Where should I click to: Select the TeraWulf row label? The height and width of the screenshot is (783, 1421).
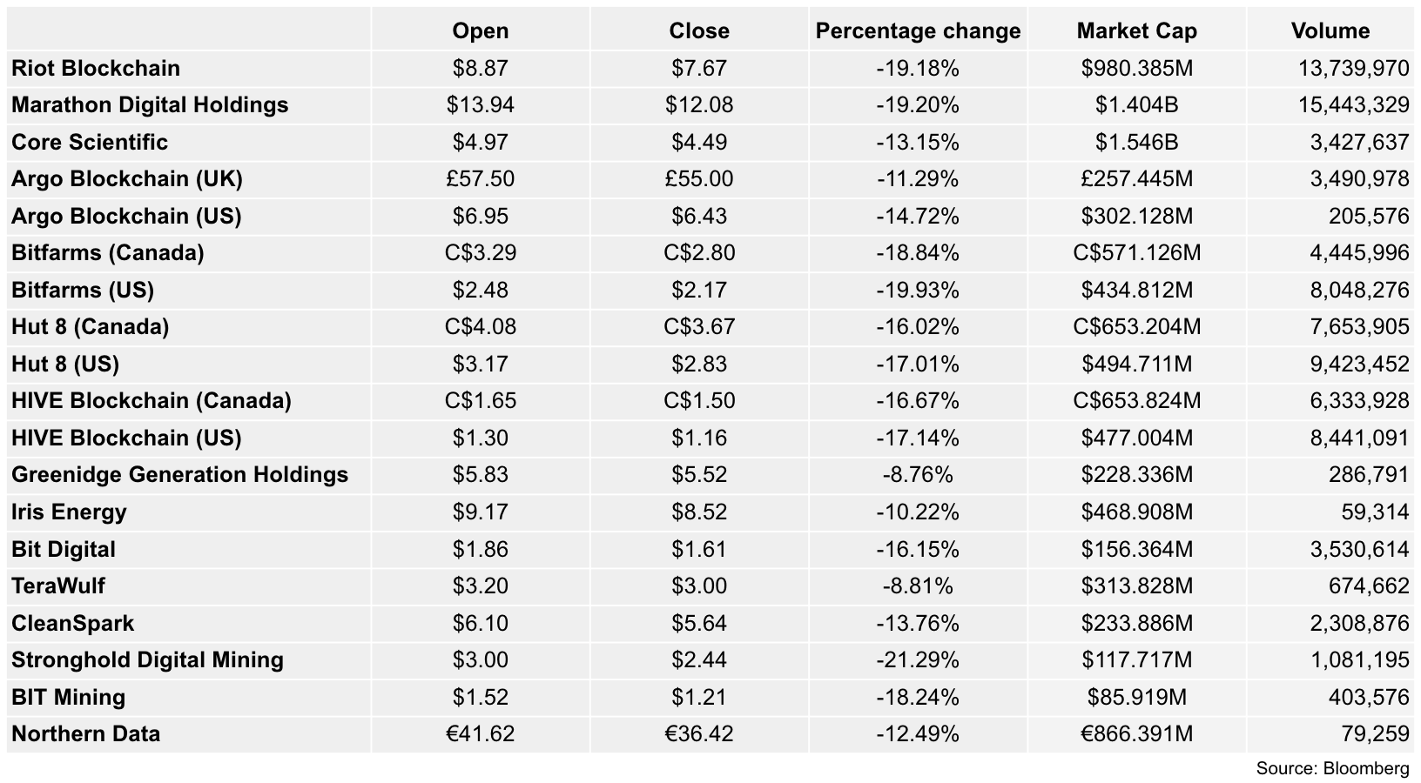(58, 586)
